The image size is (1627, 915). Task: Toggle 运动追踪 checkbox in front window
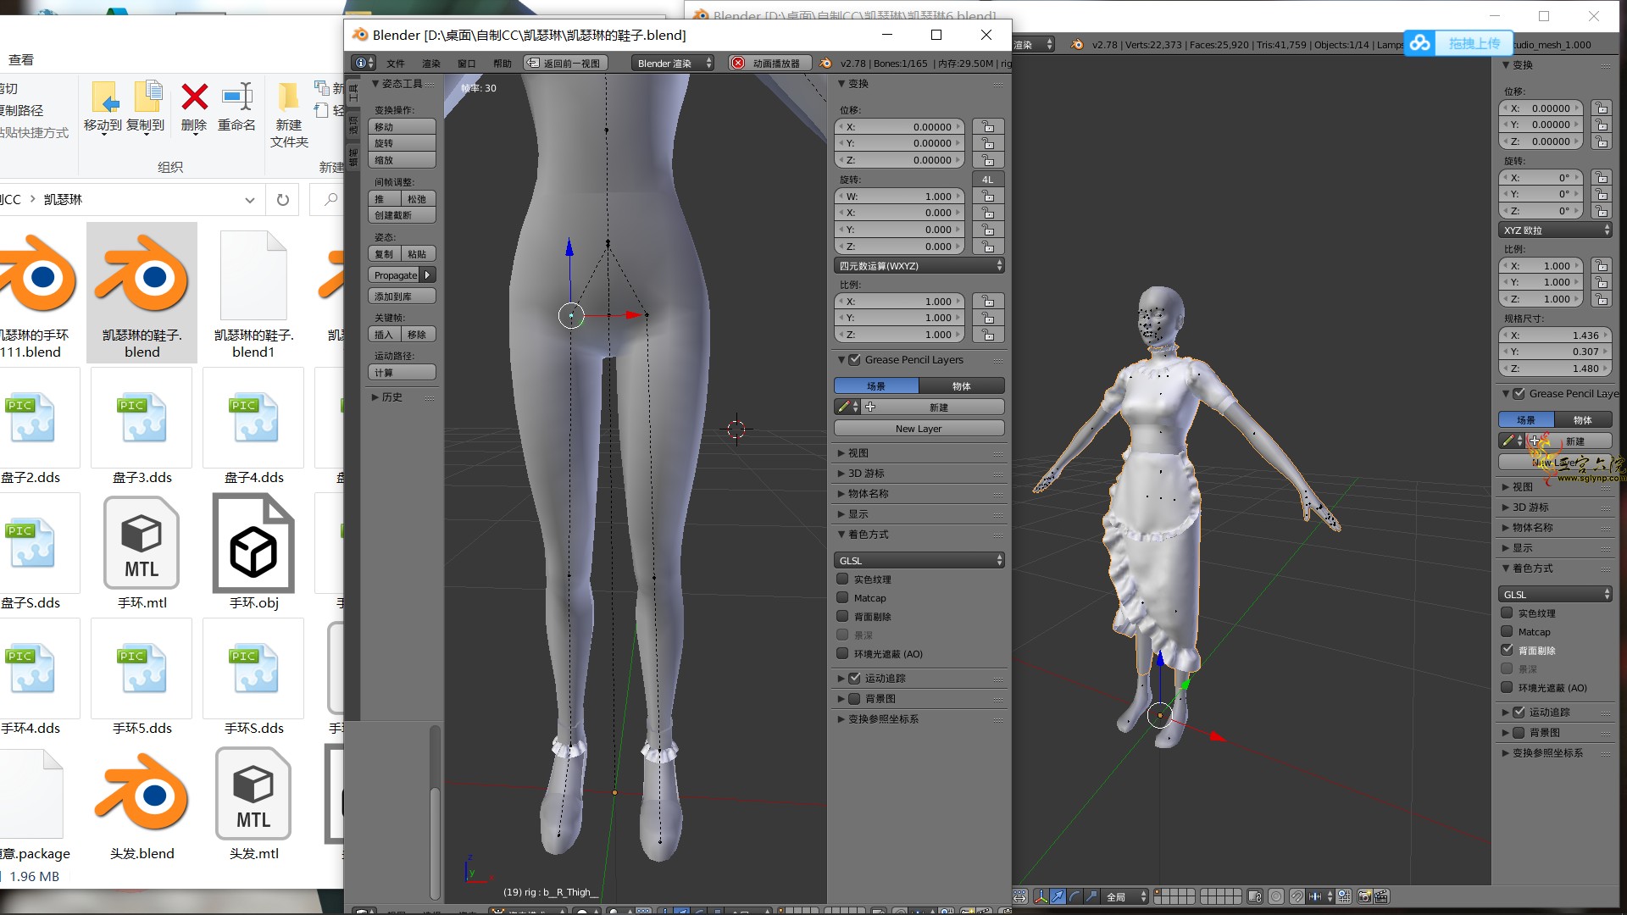coord(854,678)
